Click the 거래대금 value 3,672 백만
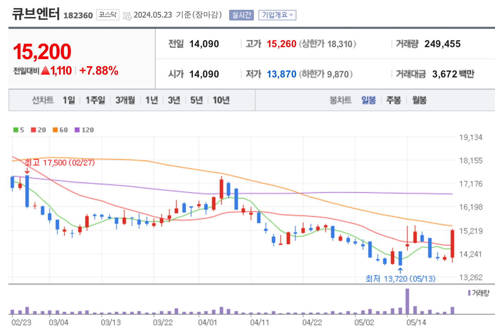The image size is (495, 334). [x=453, y=74]
